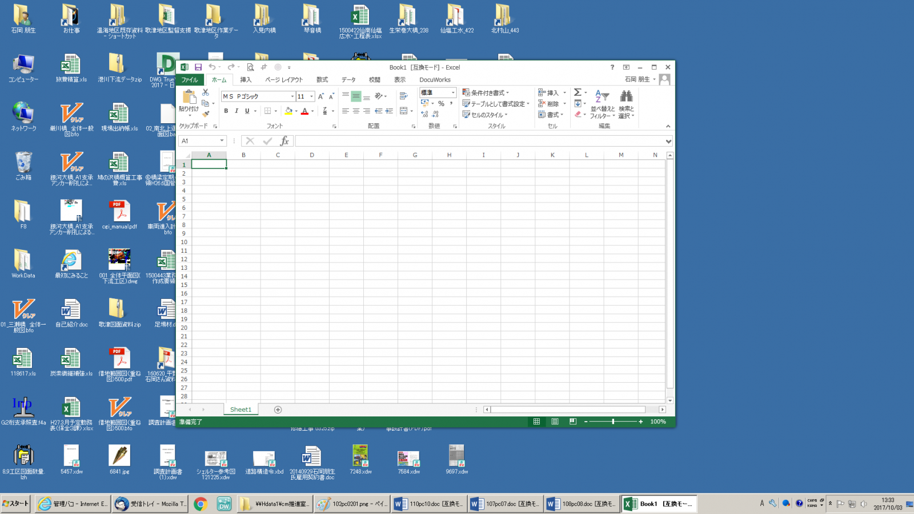The width and height of the screenshot is (914, 514).
Task: Open the ファイル tab
Action: pyautogui.click(x=190, y=80)
